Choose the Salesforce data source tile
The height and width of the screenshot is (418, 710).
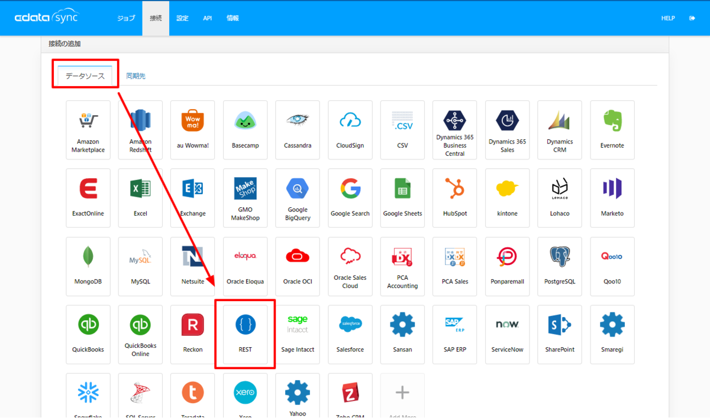350,334
